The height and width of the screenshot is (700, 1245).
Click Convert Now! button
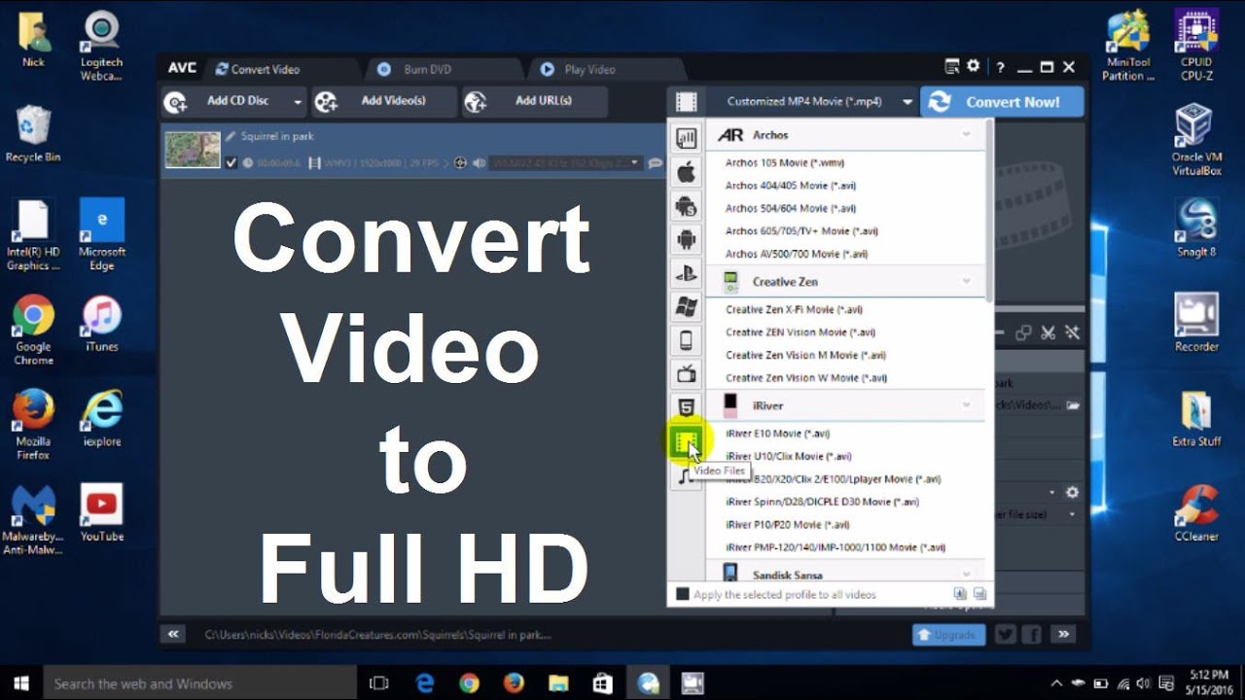1002,102
